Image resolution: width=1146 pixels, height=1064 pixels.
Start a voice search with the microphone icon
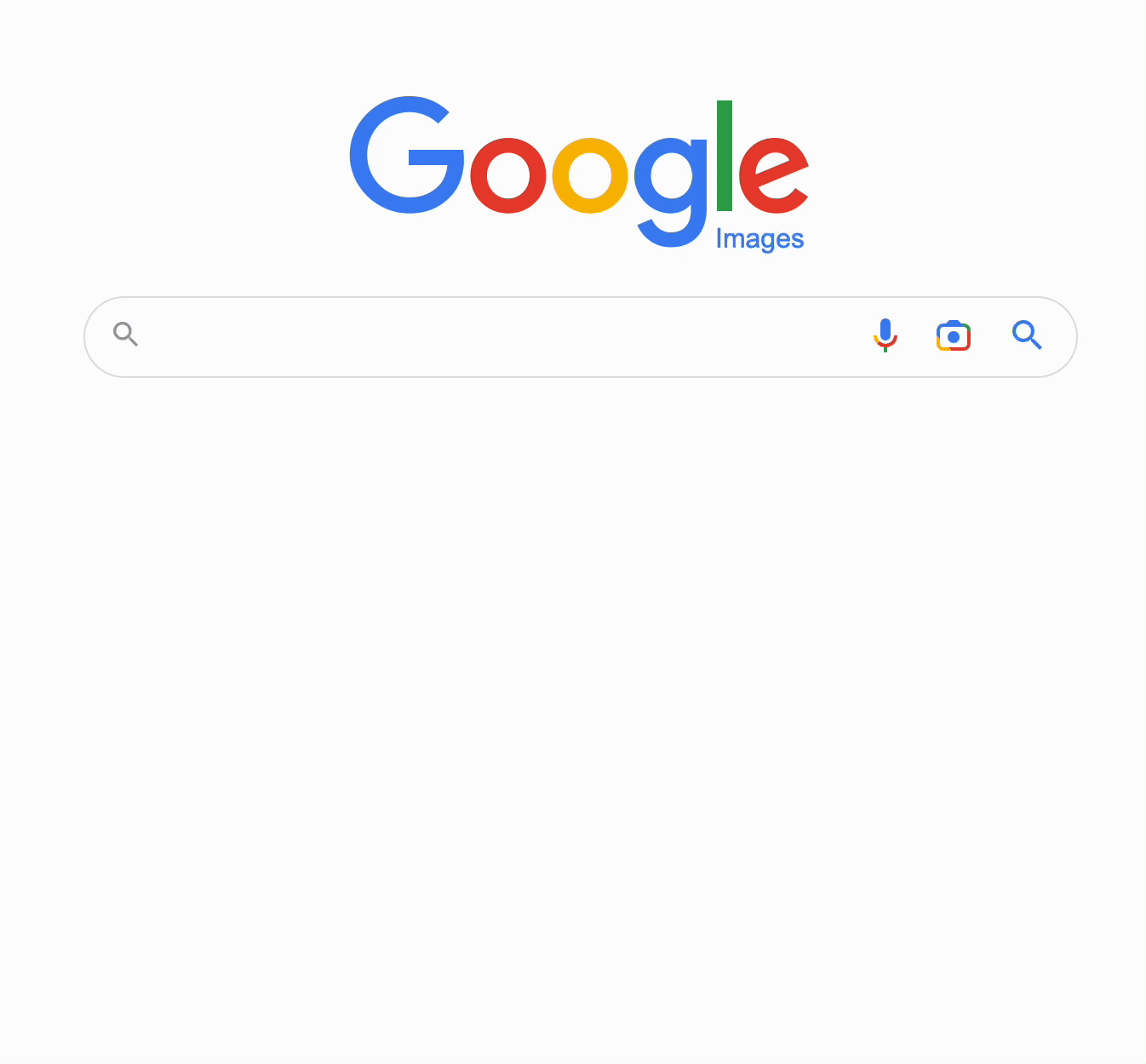[885, 335]
